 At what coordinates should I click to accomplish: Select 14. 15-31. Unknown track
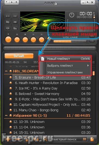click(52, 132)
